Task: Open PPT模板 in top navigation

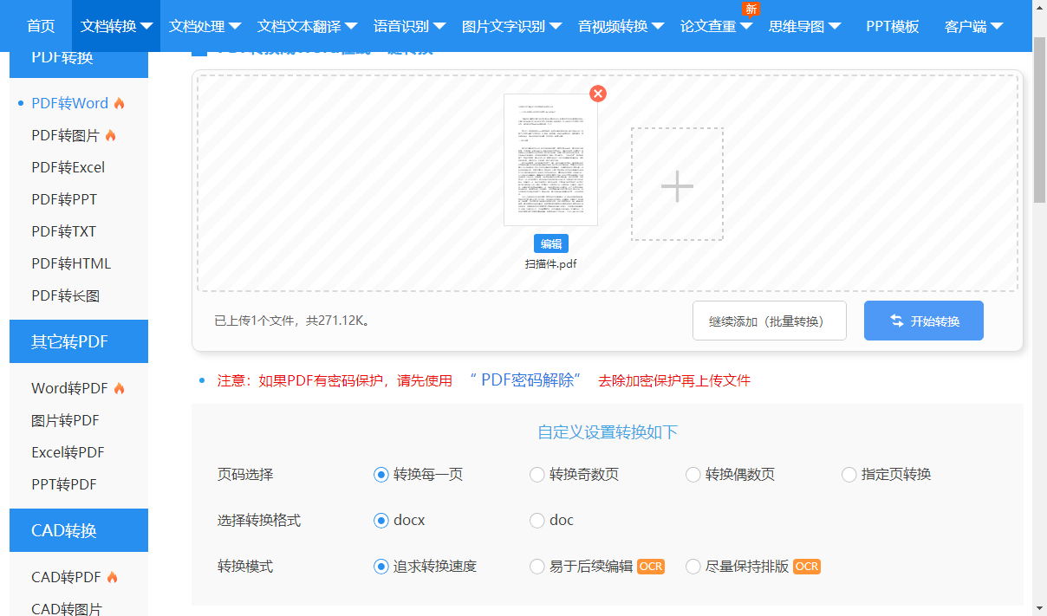Action: [892, 26]
